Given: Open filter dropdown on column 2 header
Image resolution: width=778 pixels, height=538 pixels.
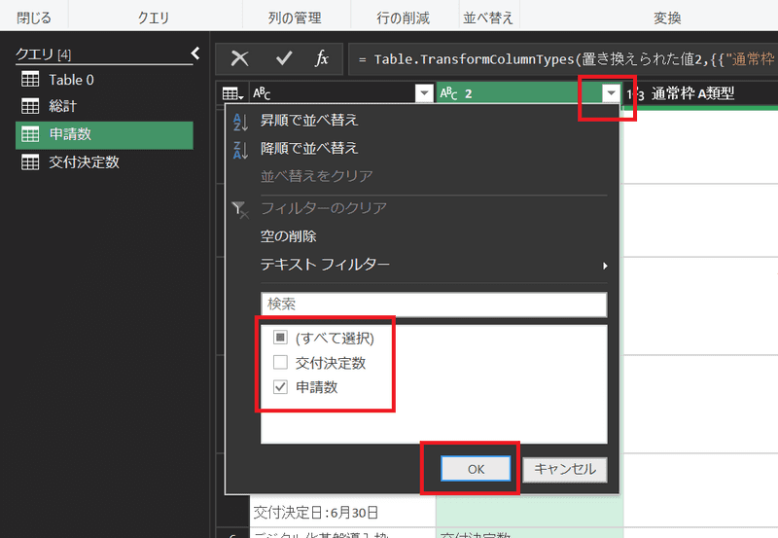Looking at the screenshot, I should pyautogui.click(x=611, y=93).
